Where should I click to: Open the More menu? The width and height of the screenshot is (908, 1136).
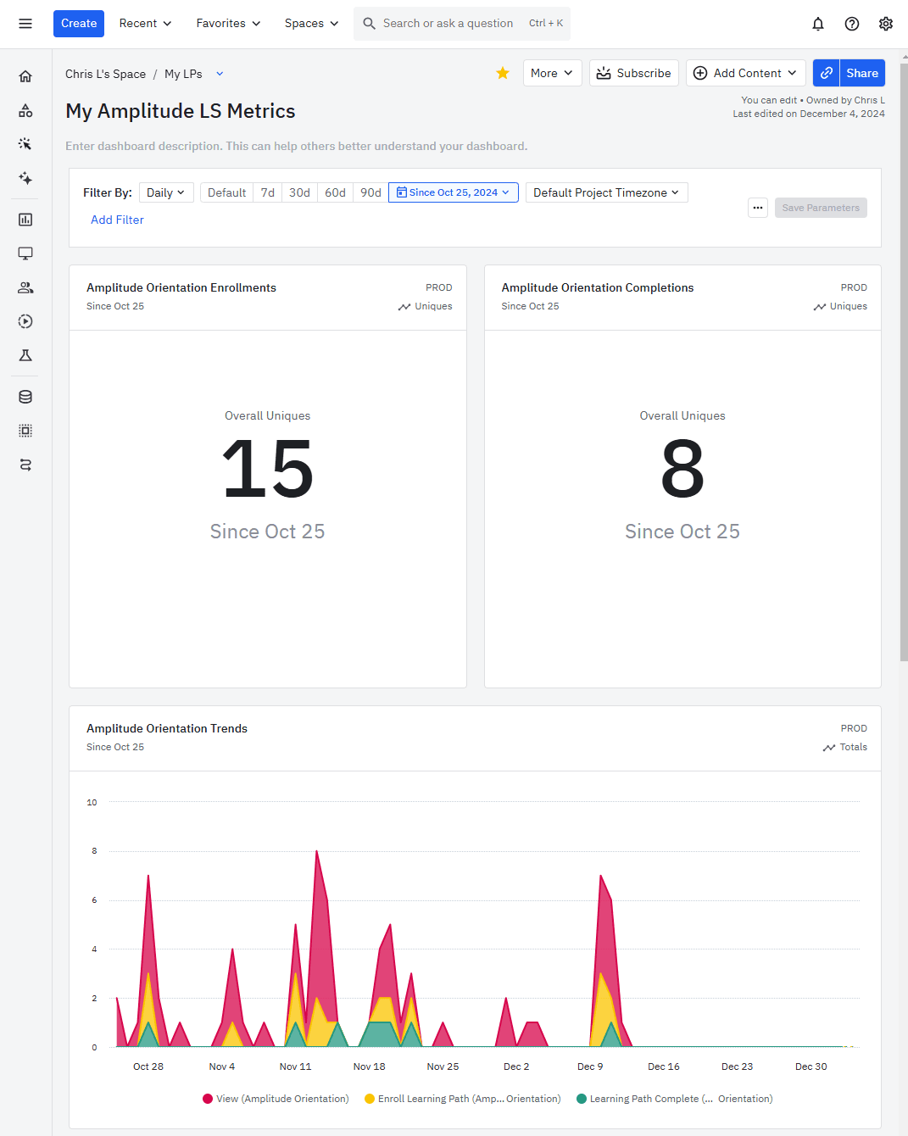[x=552, y=73]
